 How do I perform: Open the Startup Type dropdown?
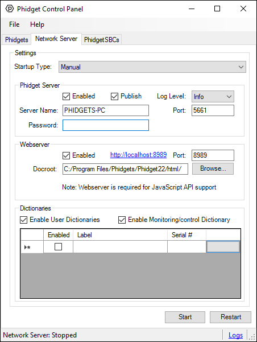pos(152,67)
